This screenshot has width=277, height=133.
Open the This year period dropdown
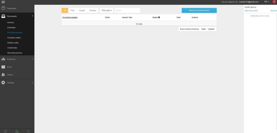(x=107, y=10)
